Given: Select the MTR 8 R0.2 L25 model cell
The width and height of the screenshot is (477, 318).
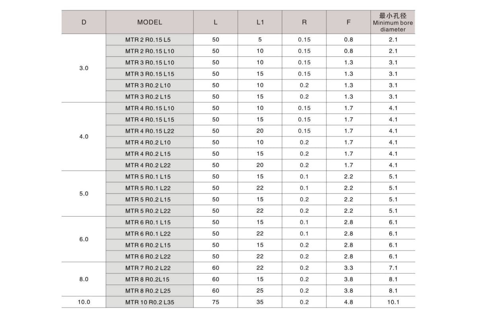Looking at the screenshot, I should coord(149,291).
